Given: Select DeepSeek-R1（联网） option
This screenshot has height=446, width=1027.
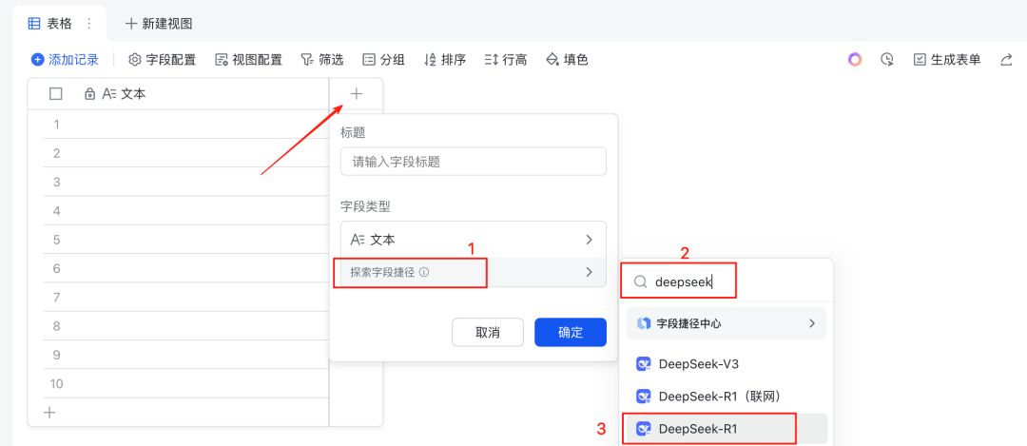Looking at the screenshot, I should [727, 396].
